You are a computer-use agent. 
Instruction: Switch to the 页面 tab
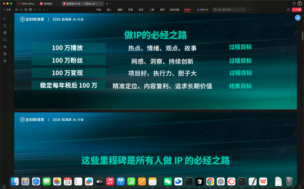point(131,10)
